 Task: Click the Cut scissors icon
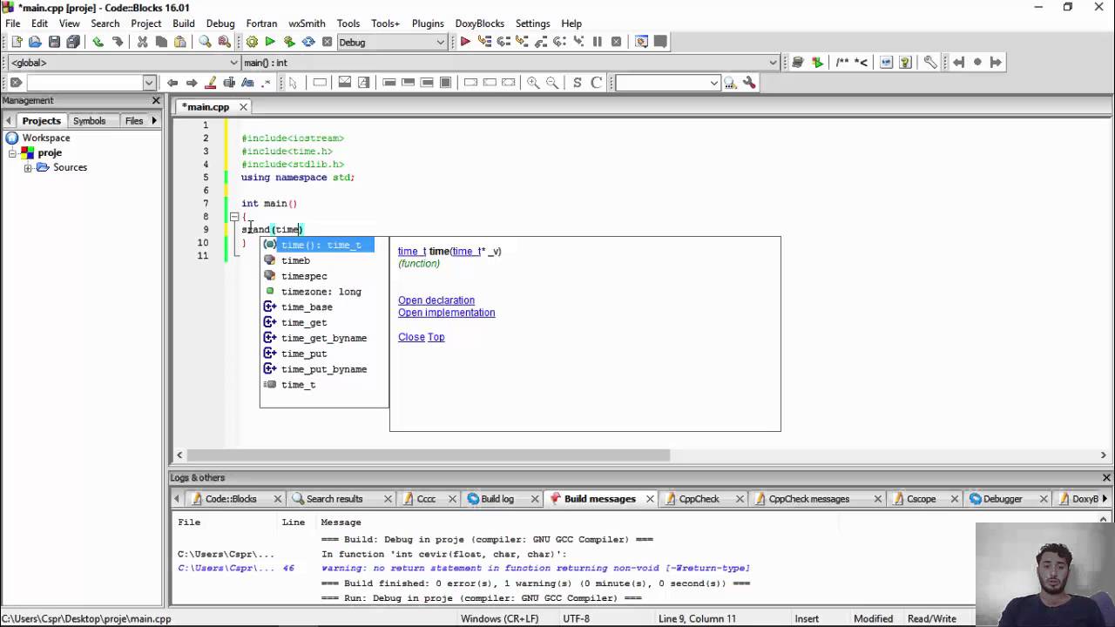[142, 42]
